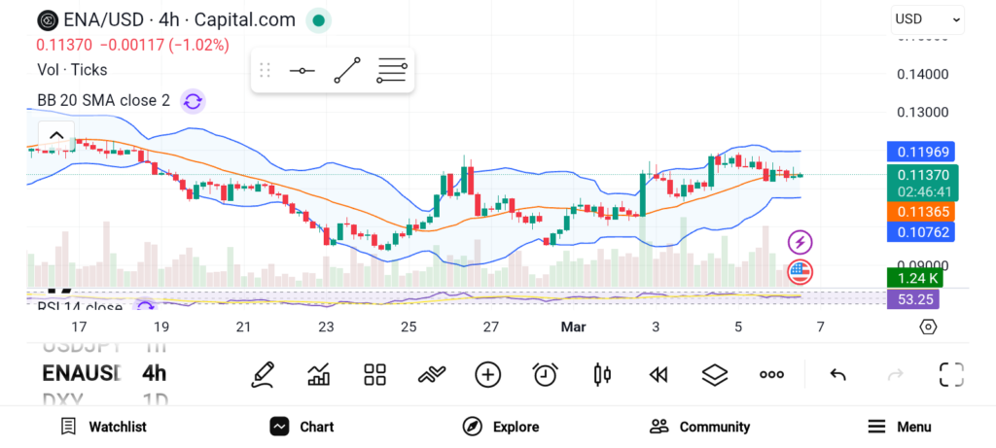Screen dimensions: 996x448
Task: Start bar replay with the rewind icon
Action: 658,374
